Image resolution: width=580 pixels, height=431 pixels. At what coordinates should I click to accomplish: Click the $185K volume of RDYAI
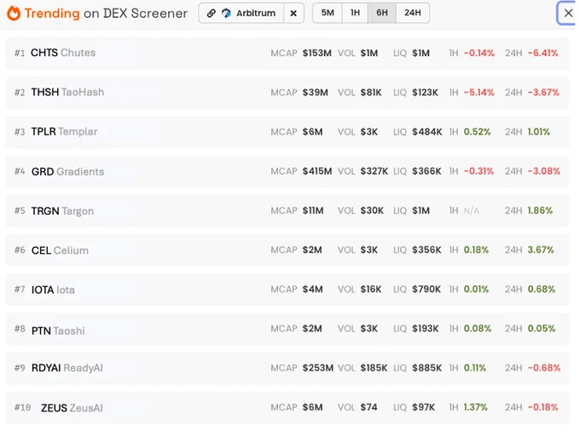[x=374, y=368]
